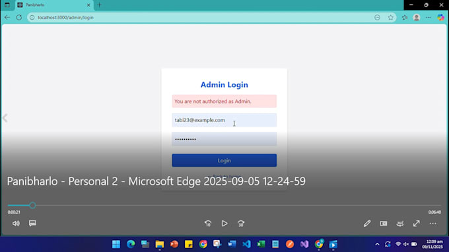Select the Panibharlo browser tab
Image resolution: width=449 pixels, height=252 pixels.
tap(54, 5)
